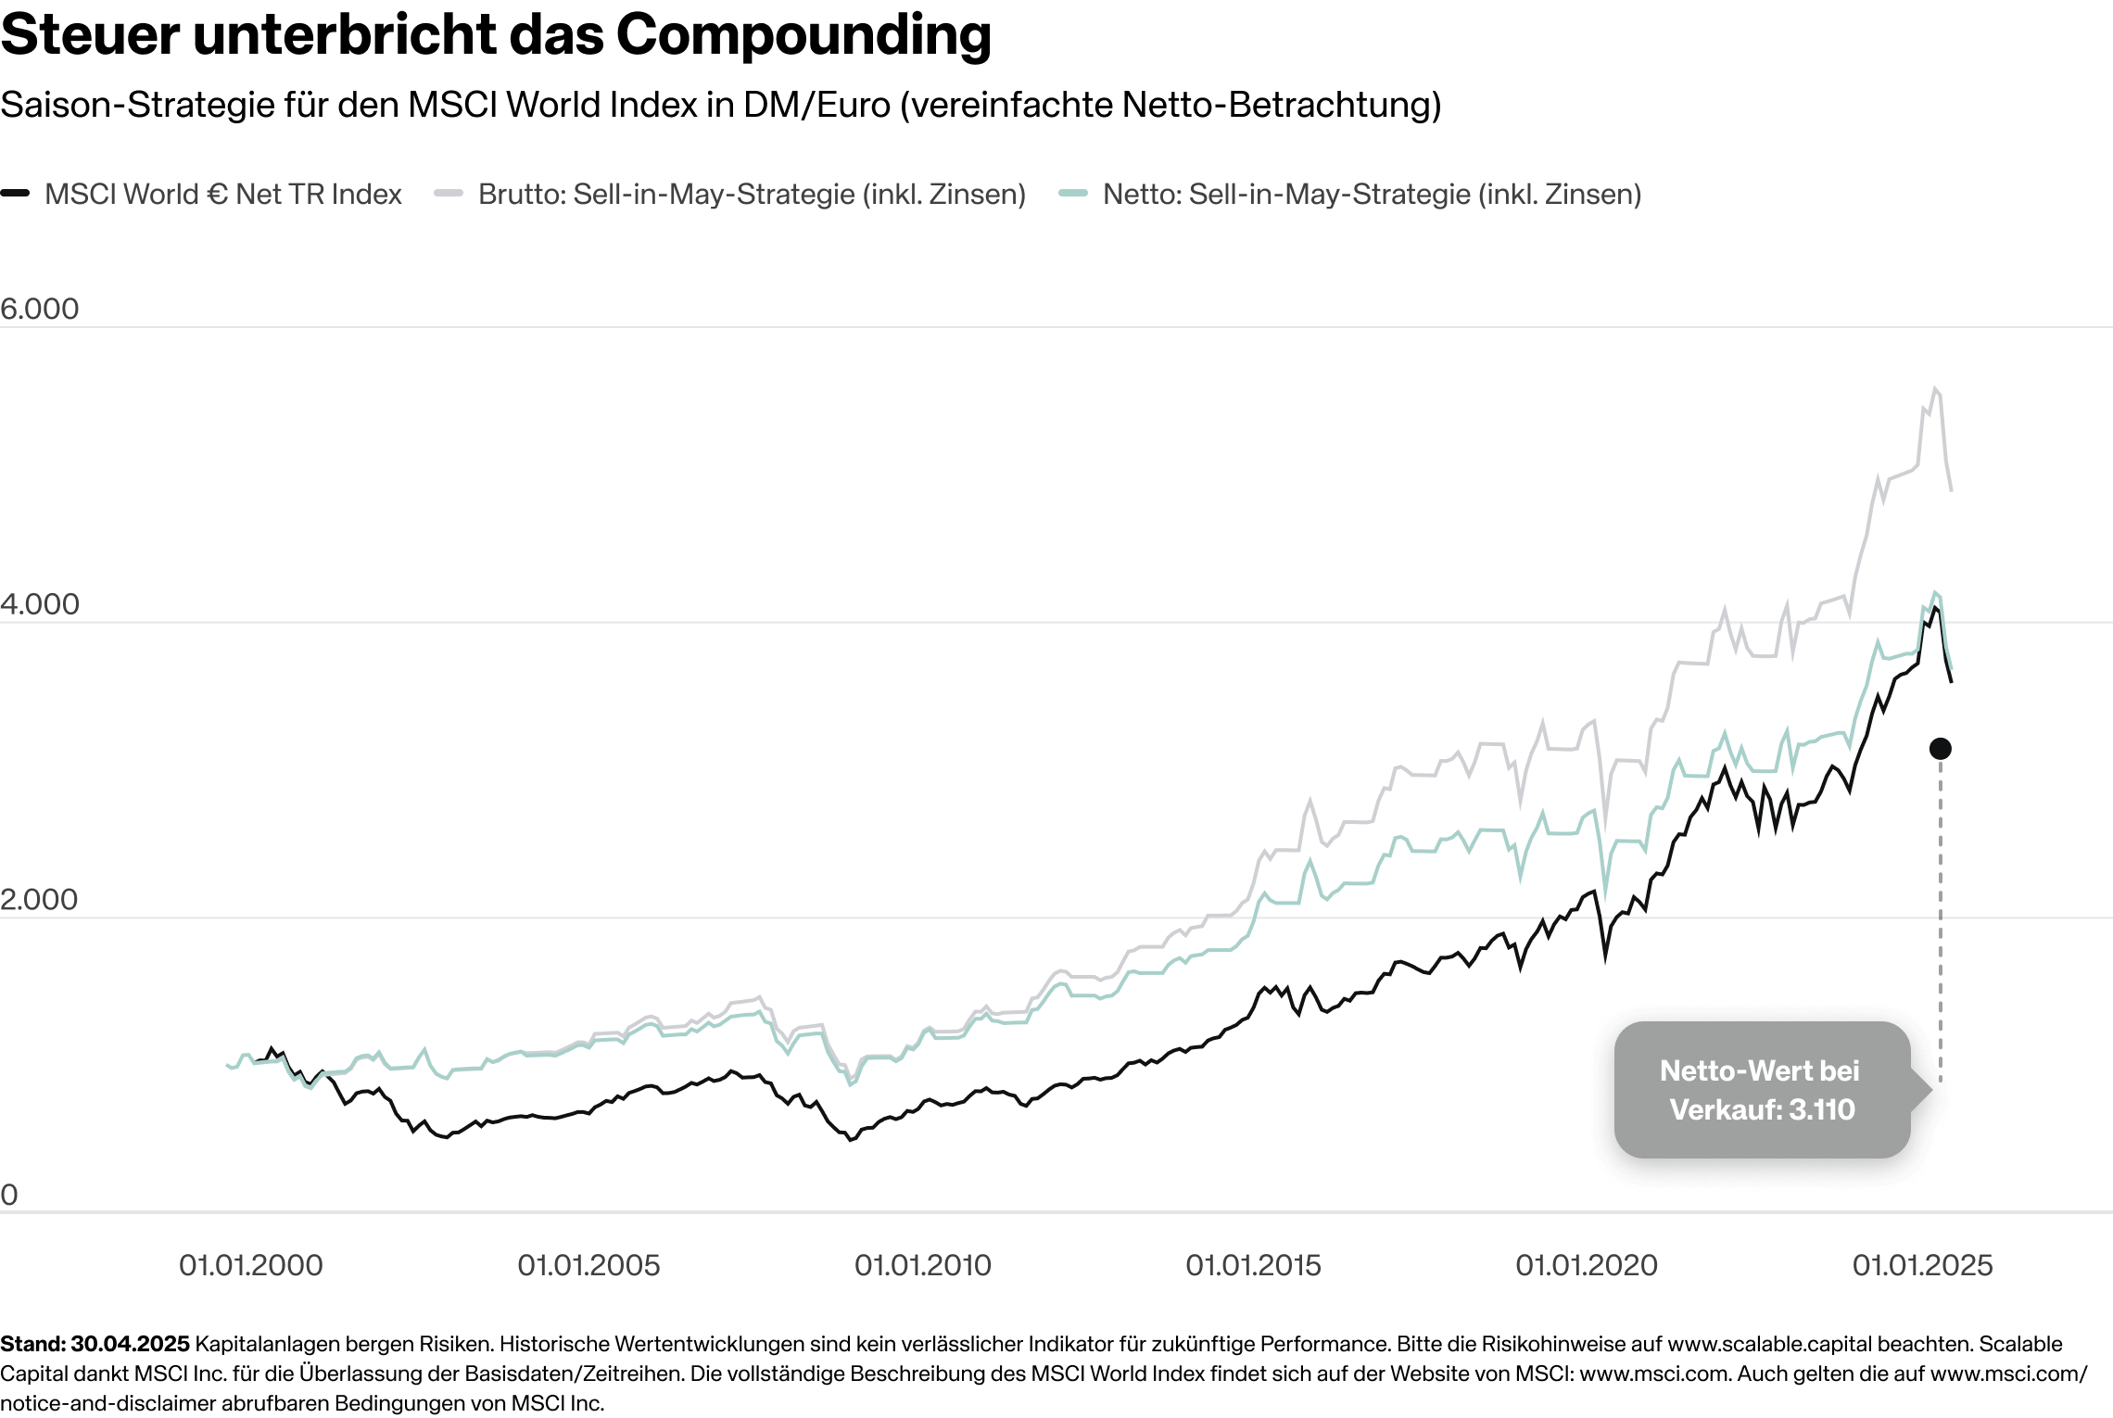The width and height of the screenshot is (2113, 1418).
Task: Click the teal Netto legend marker
Action: coord(1072,195)
